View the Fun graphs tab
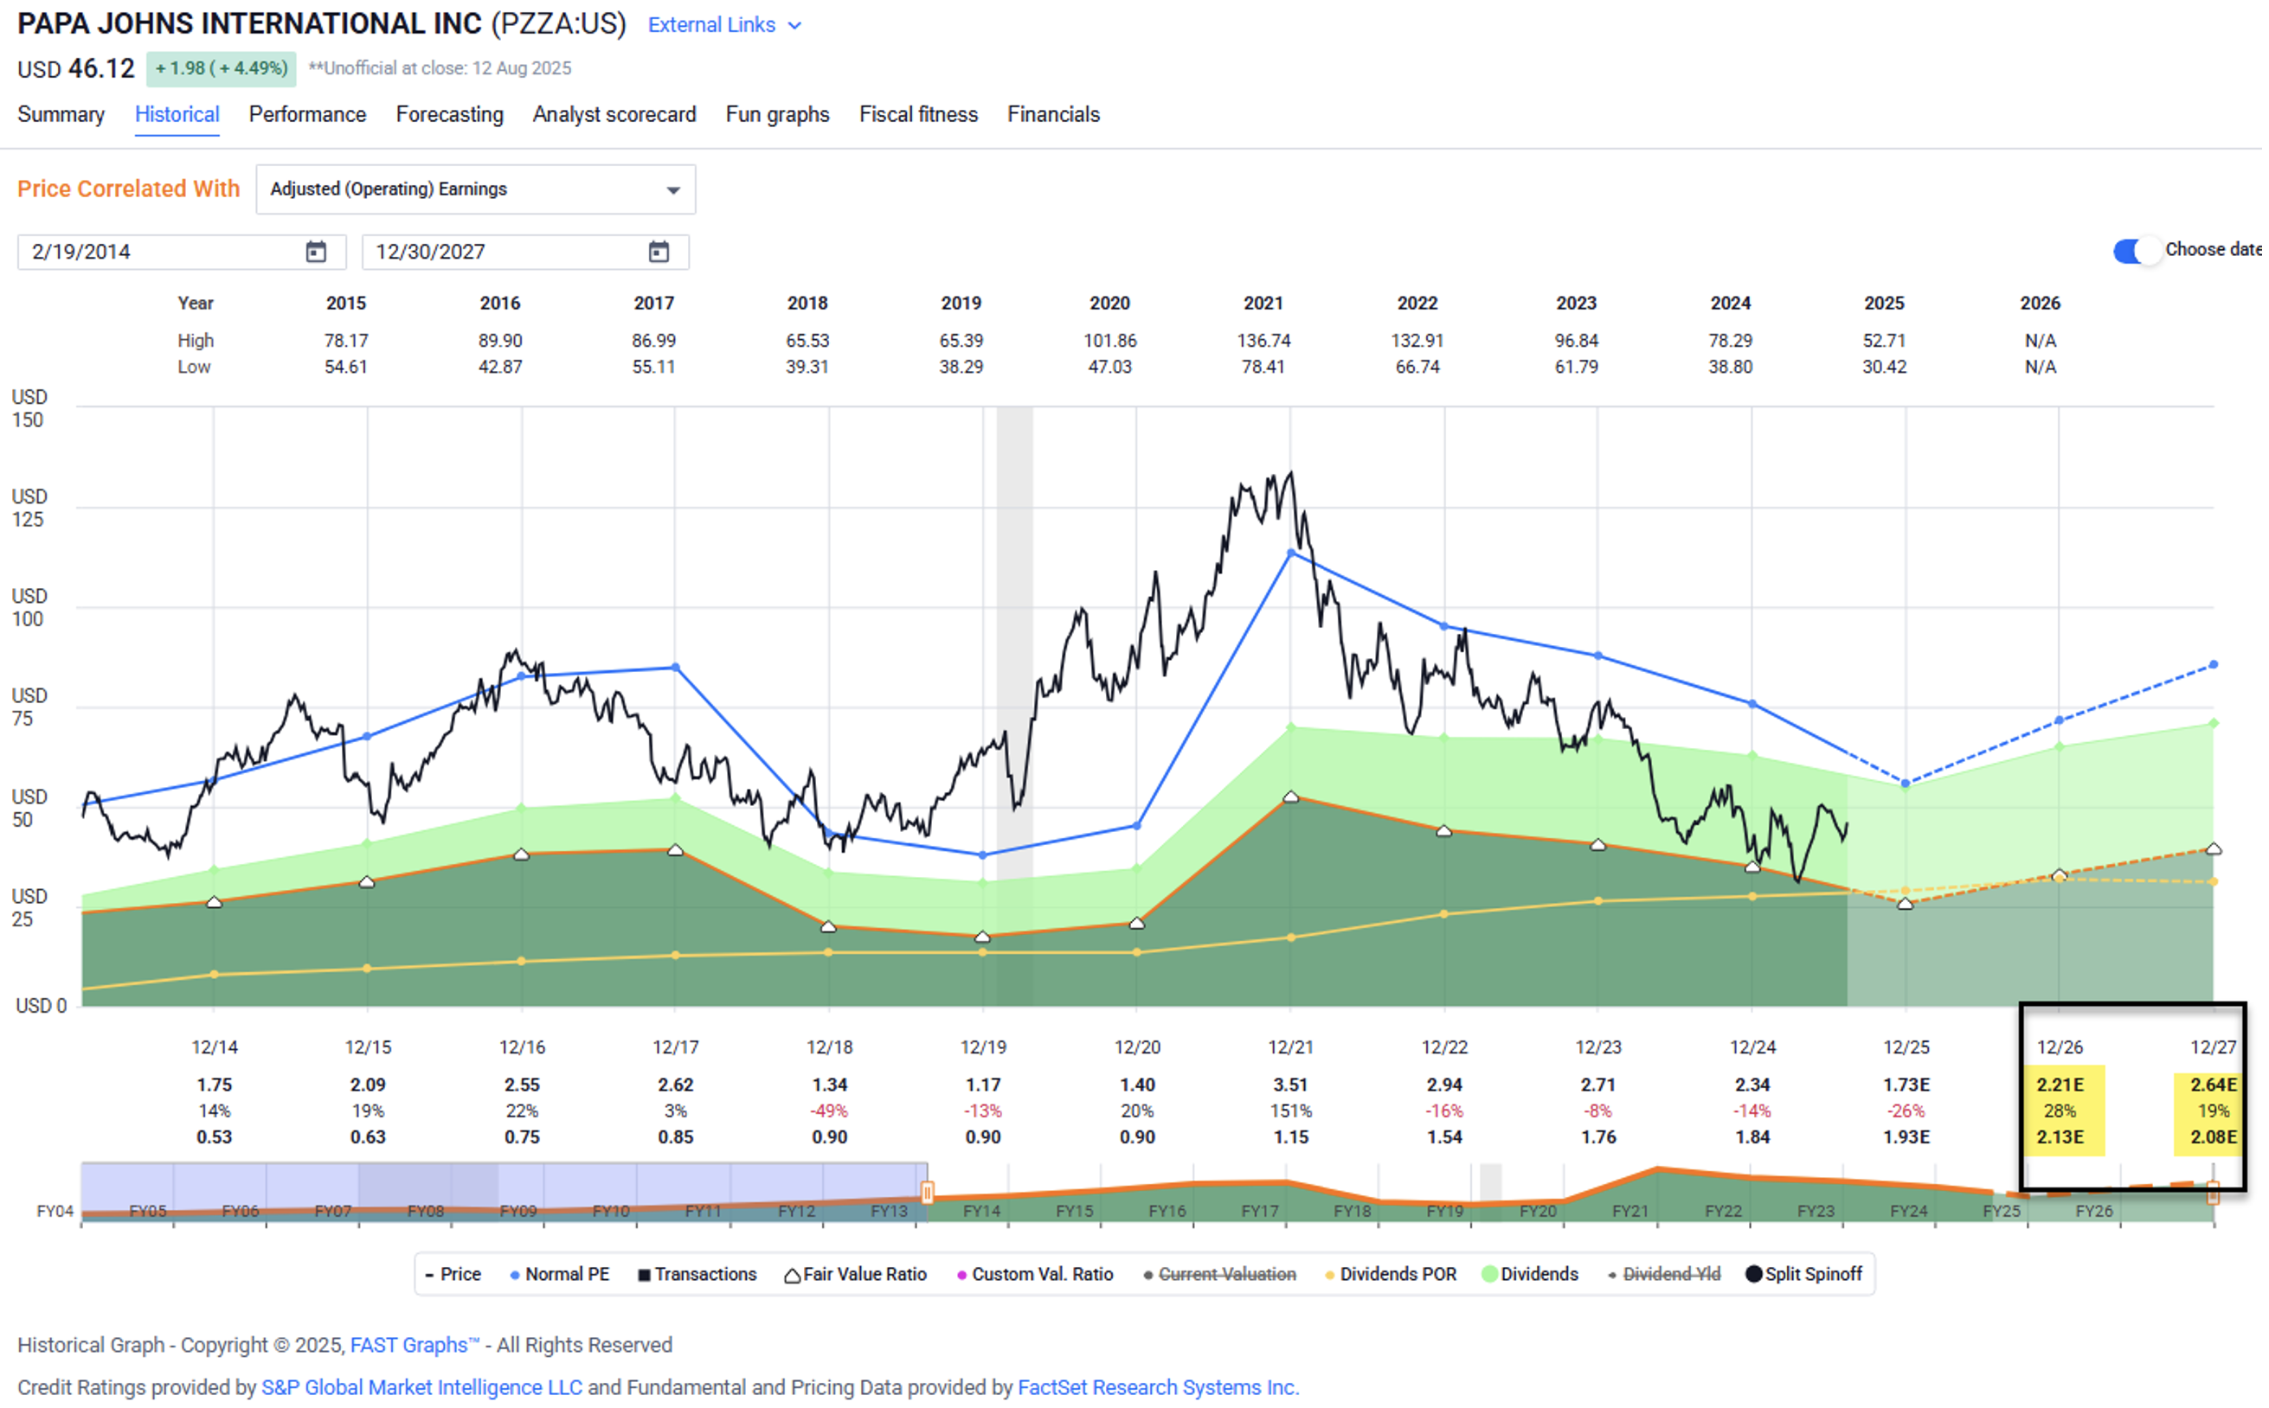The image size is (2269, 1408). (x=777, y=114)
